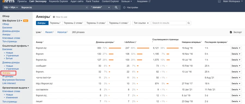Sort by Последняя проверка column header
This screenshot has width=245, height=104.
click(216, 42)
